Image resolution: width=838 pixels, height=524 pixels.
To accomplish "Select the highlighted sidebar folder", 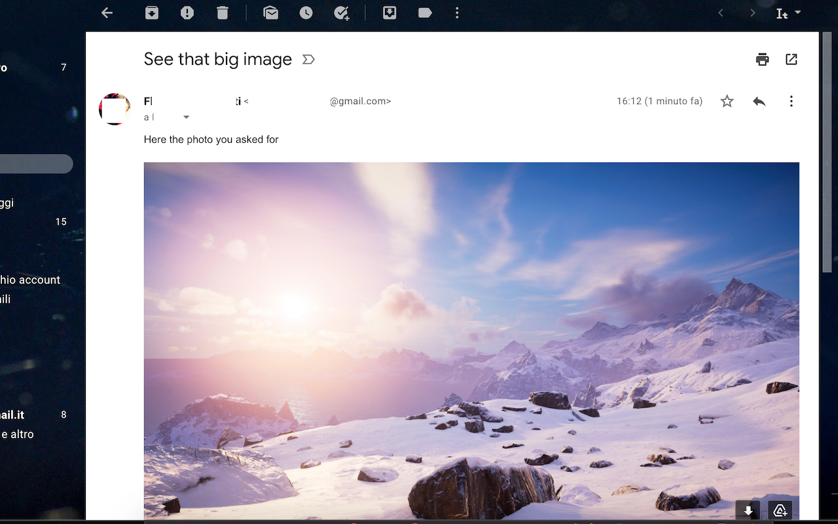I will tap(37, 164).
